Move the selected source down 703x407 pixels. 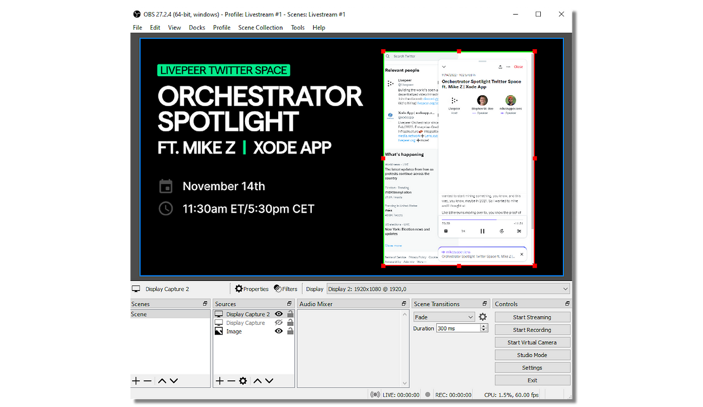click(x=269, y=381)
